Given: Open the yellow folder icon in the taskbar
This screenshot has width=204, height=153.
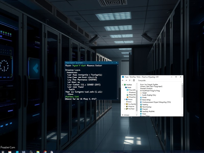Looking at the screenshot, I should 38,152.
